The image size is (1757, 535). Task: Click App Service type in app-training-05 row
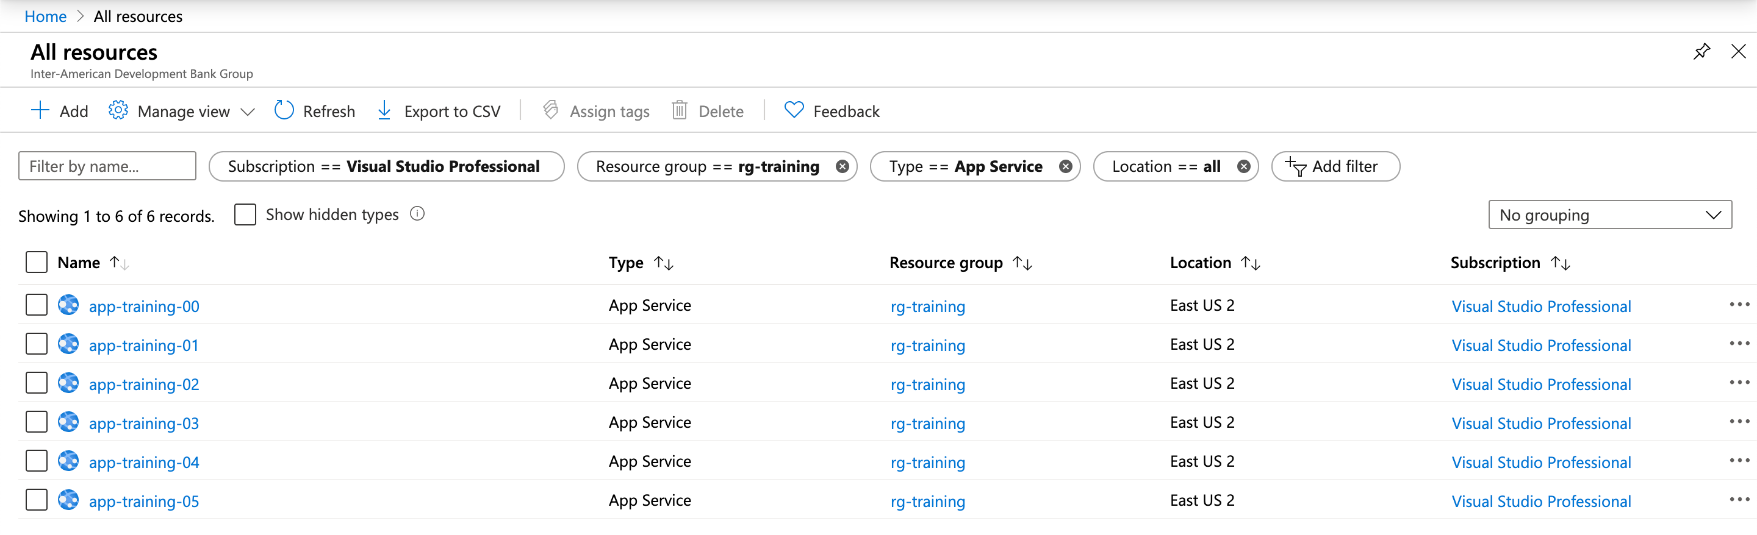[649, 500]
